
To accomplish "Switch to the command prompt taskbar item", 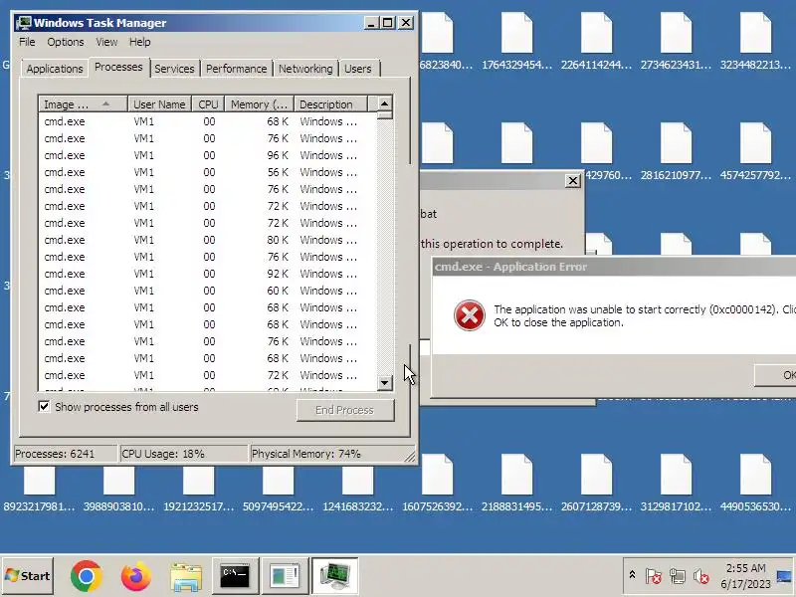I will (x=235, y=576).
